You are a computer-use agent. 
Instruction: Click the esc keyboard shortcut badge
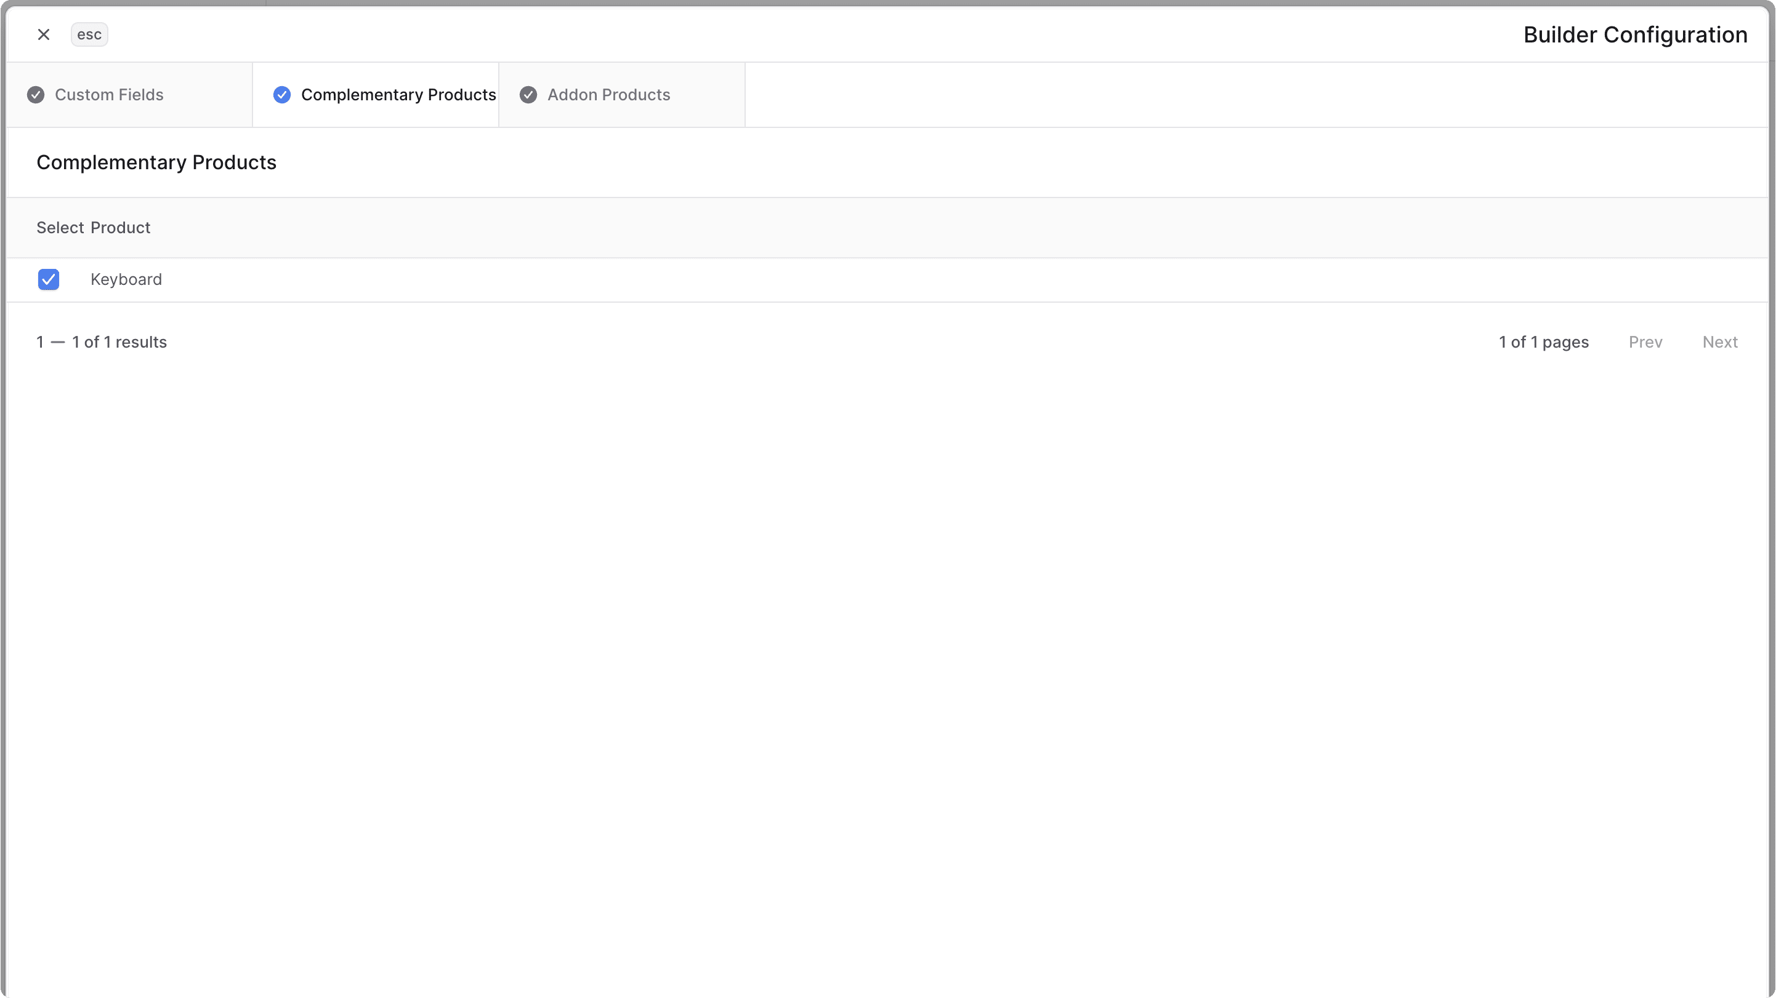(89, 34)
